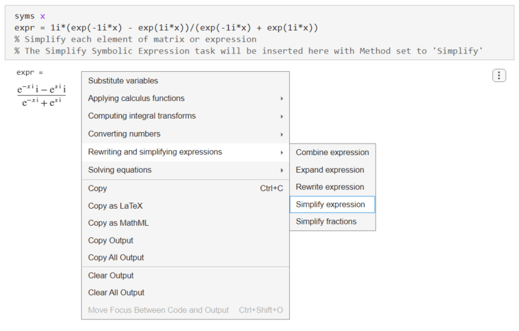Expand Computing integral transforms submenu
Image resolution: width=519 pixels, height=331 pixels.
(142, 116)
